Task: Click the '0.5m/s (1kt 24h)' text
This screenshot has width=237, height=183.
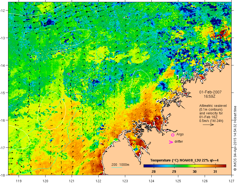Action: click(211, 121)
